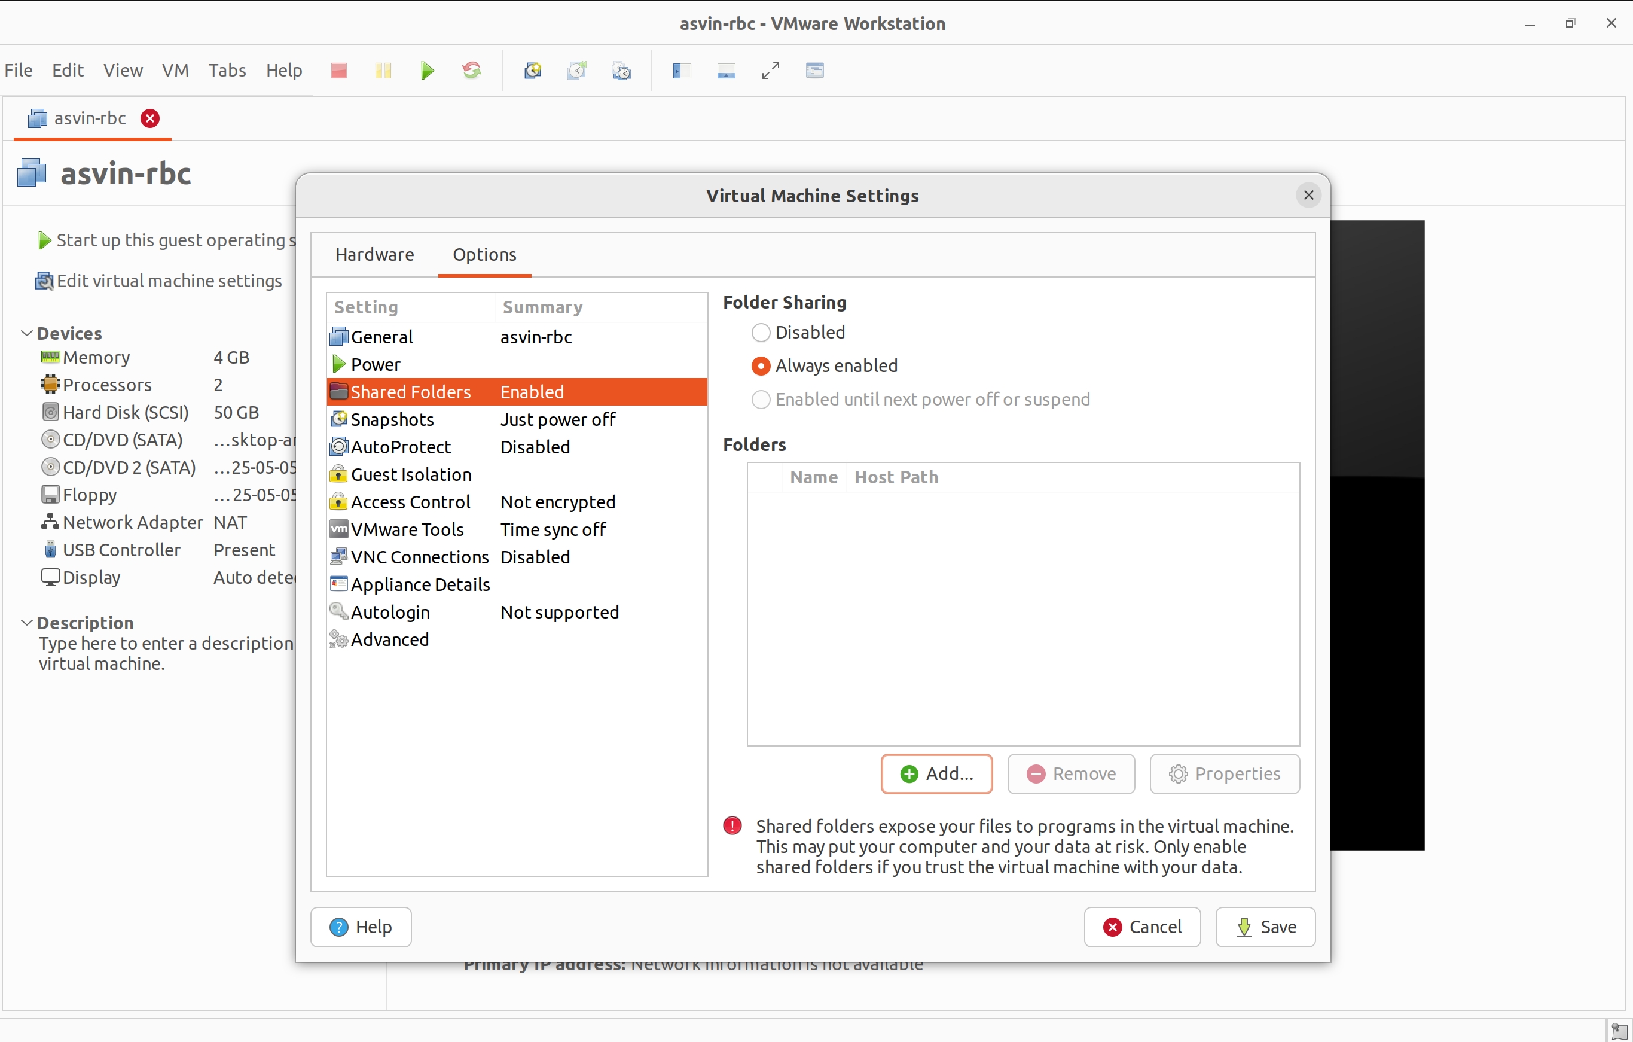This screenshot has height=1042, width=1633.
Task: Collapse the Devices section
Action: [x=27, y=333]
